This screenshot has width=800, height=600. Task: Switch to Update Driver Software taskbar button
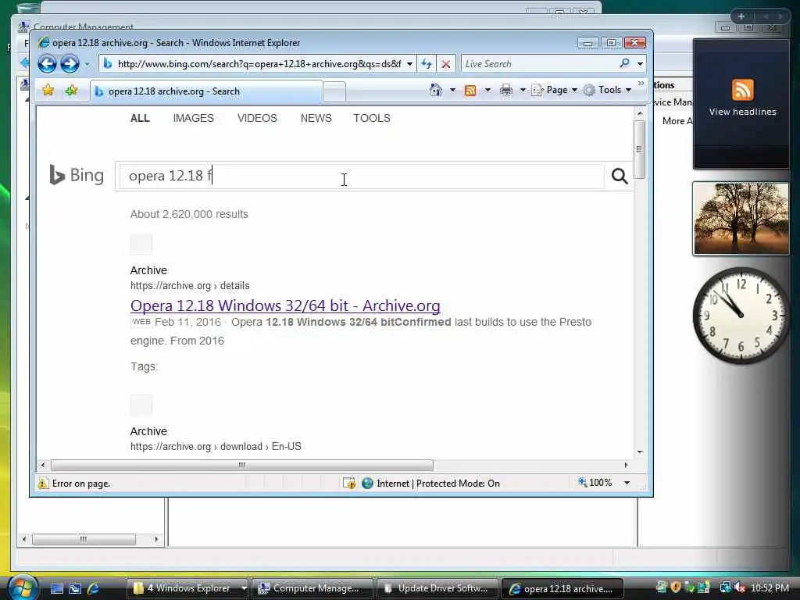tap(437, 588)
